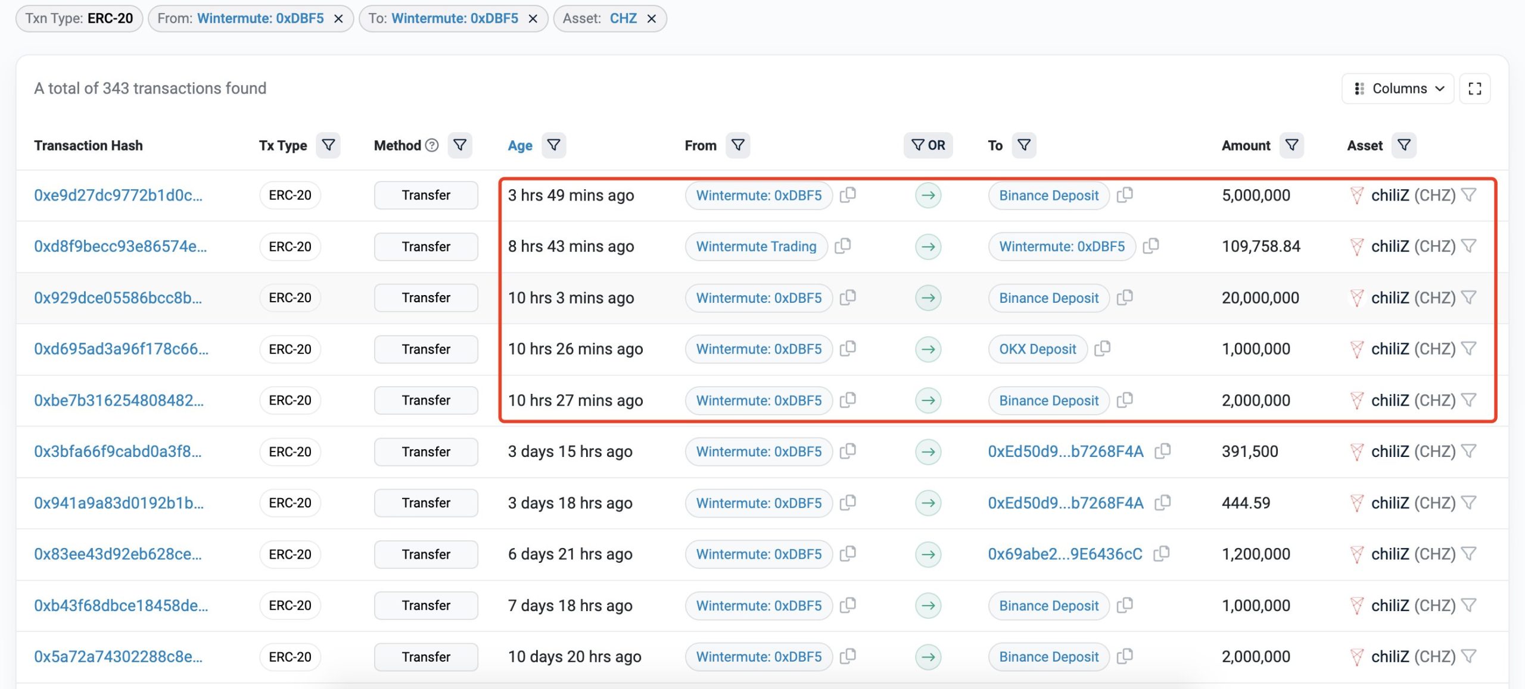Open the To column filter dropdown
The height and width of the screenshot is (689, 1525).
pyautogui.click(x=1024, y=145)
